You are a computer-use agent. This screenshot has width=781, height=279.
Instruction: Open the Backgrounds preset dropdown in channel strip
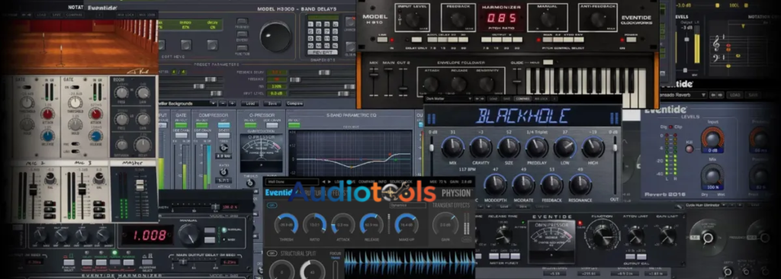click(x=188, y=103)
